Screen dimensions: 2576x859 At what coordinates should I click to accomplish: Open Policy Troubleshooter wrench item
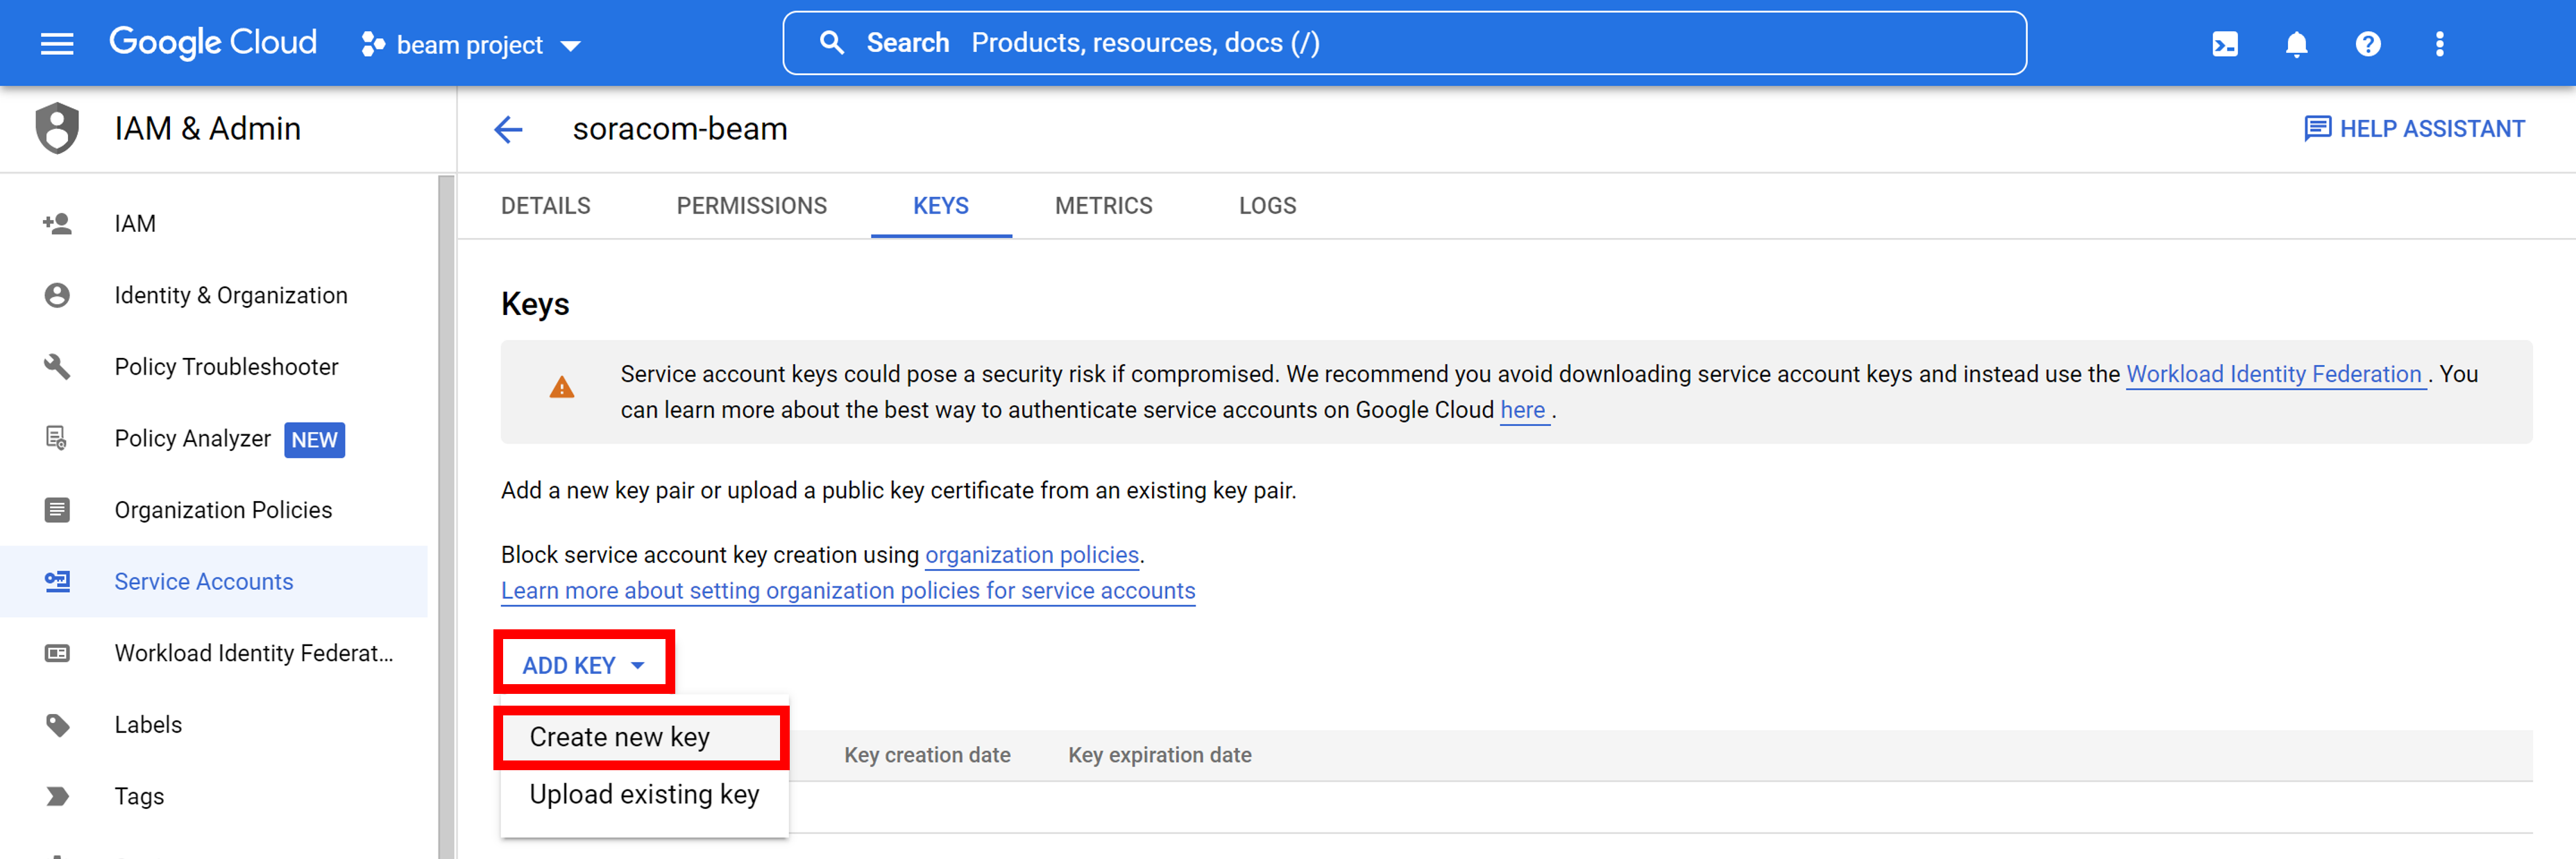pos(226,367)
